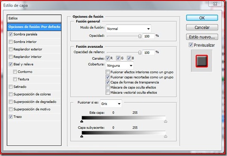Open the Fusionar si es dropdown
Viewport: 227px width, 156px height.
[x=111, y=104]
